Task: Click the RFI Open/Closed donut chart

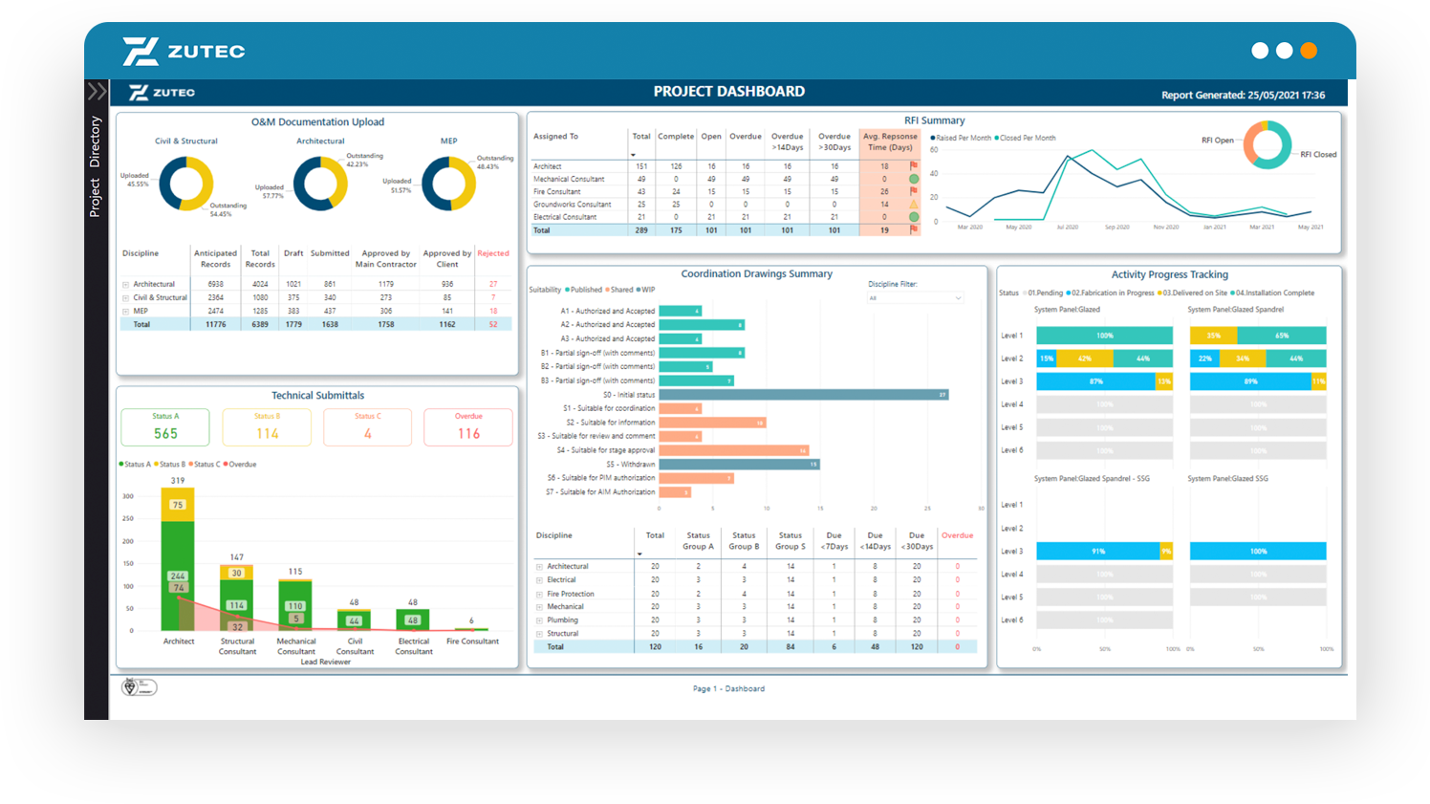Action: point(1267,145)
